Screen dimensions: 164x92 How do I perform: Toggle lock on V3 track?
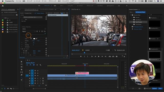30,71
